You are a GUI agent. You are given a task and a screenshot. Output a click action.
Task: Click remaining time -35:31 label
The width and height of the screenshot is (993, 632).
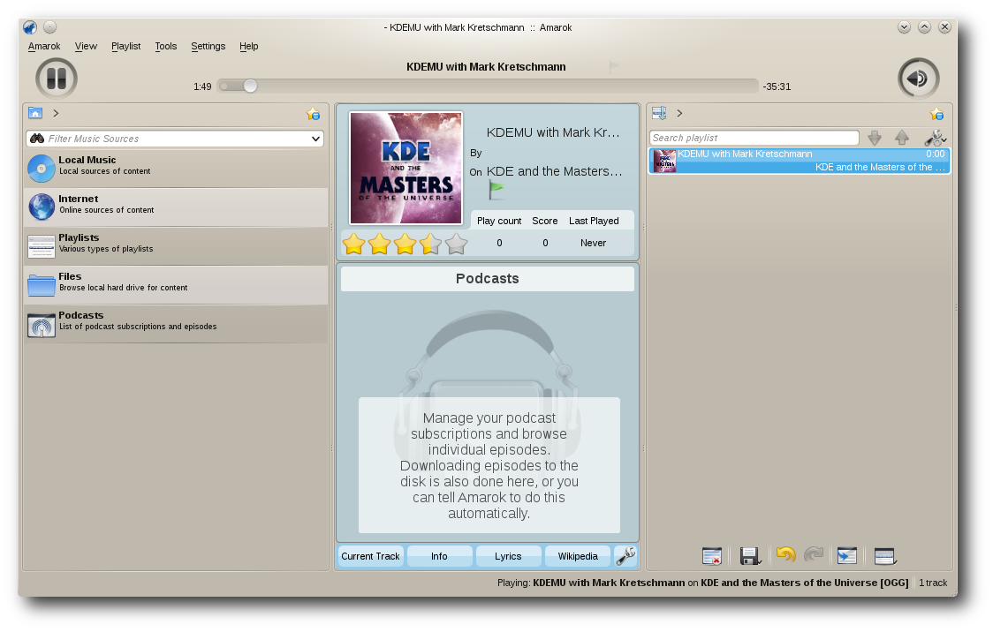click(777, 87)
